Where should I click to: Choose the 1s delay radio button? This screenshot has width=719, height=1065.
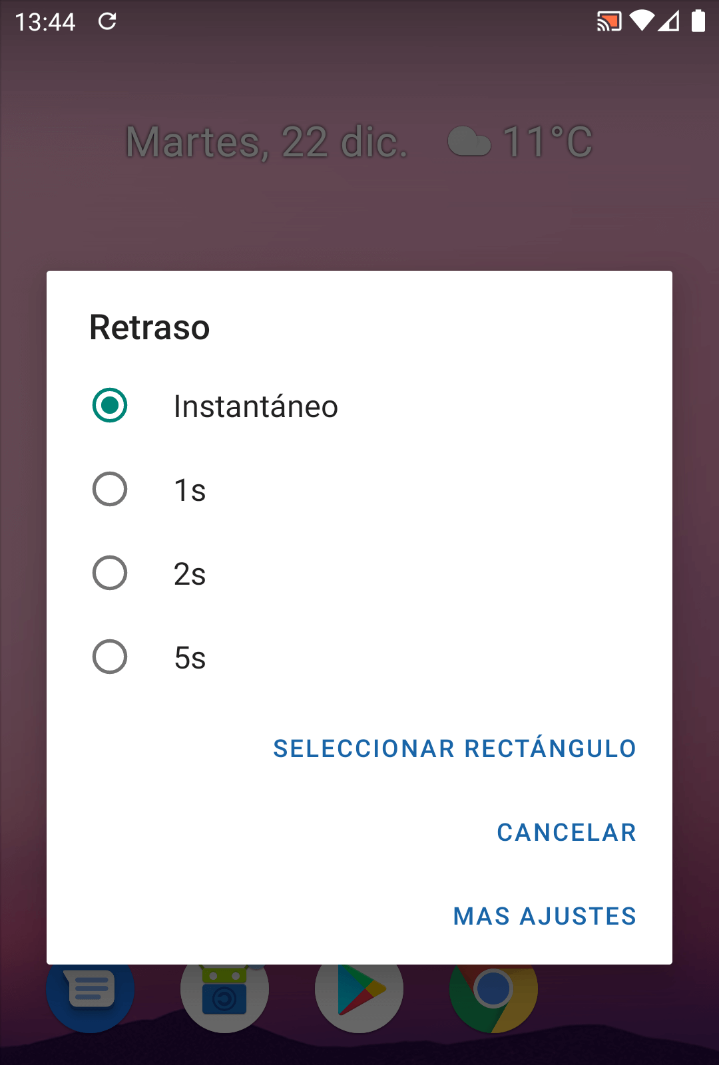pyautogui.click(x=110, y=490)
